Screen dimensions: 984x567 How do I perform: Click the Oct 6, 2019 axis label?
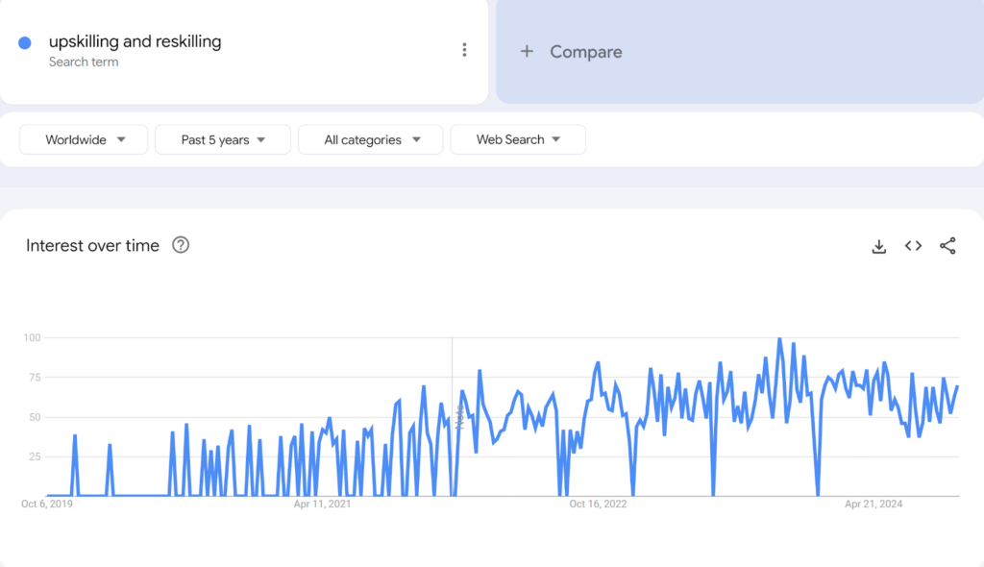click(47, 504)
